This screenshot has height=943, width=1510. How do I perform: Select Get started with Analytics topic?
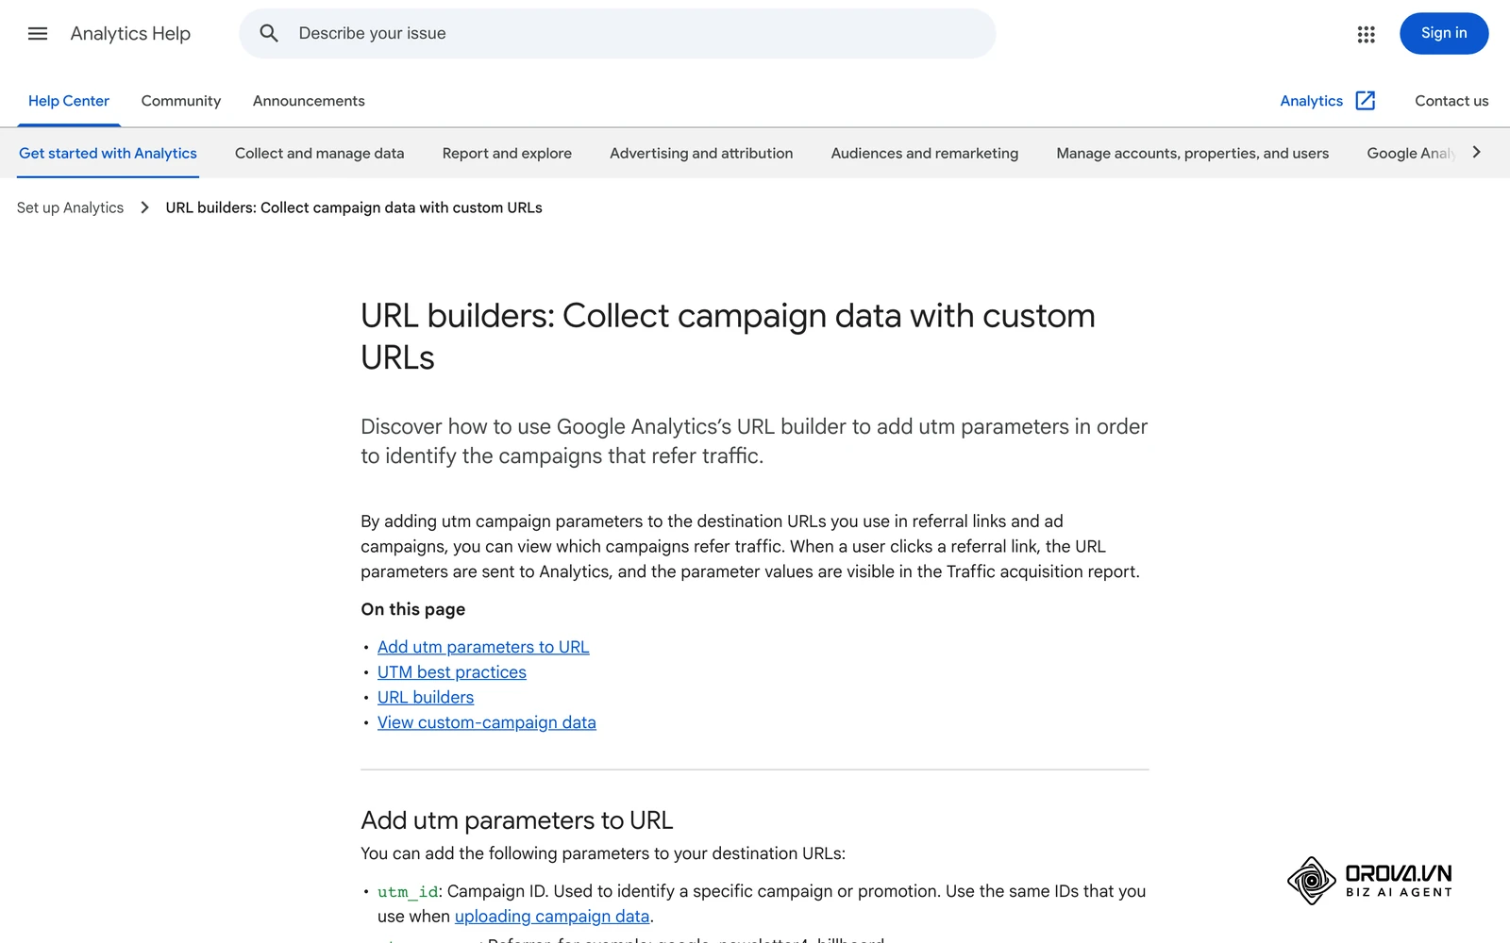pos(108,153)
